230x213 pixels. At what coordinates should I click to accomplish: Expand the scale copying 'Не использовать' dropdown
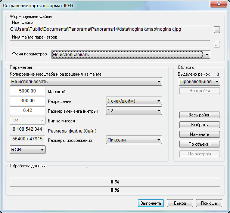86,82
